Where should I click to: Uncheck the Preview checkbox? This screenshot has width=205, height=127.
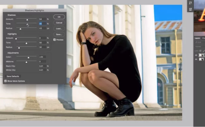(55, 40)
